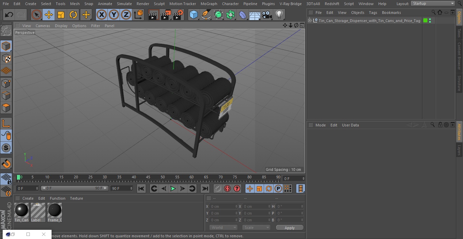Image resolution: width=463 pixels, height=239 pixels.
Task: Open the MoGraph menu
Action: coord(209,4)
